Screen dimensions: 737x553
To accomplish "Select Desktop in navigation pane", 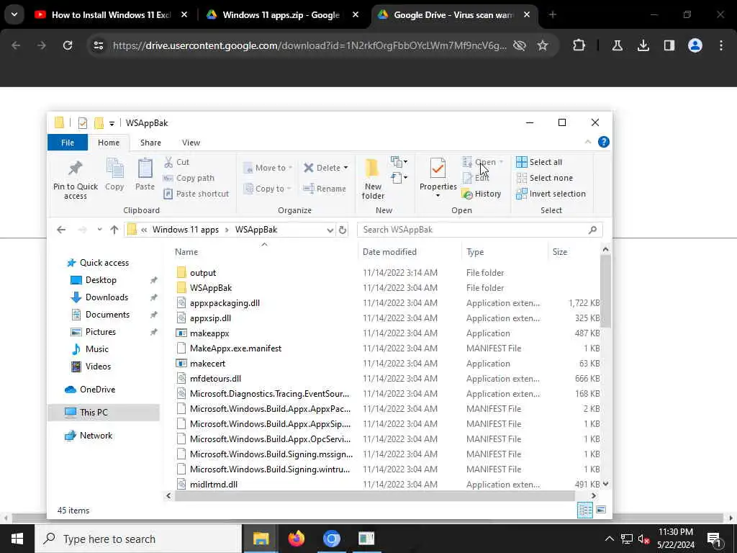I will pos(101,280).
